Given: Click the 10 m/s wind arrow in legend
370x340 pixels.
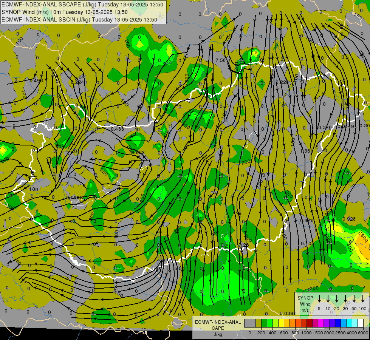Looking at the screenshot, I should (328, 299).
